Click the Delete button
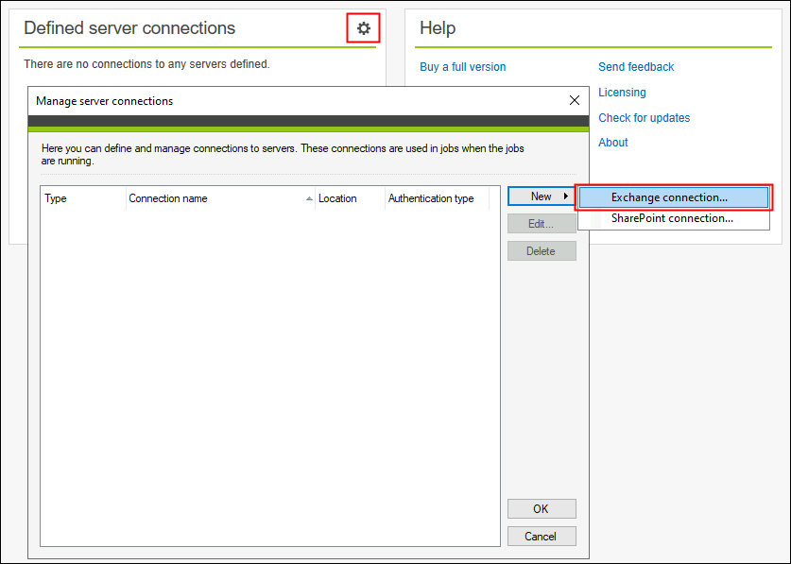791x564 pixels. click(542, 250)
